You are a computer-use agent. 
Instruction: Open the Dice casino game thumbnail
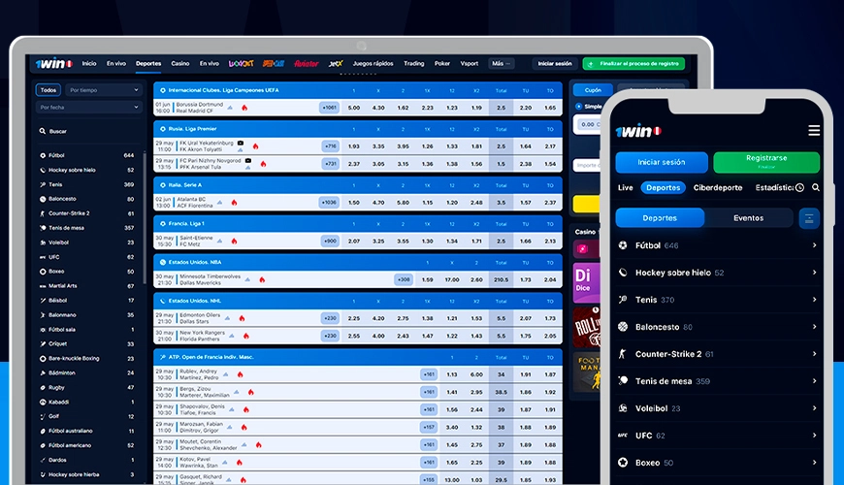[x=587, y=281]
